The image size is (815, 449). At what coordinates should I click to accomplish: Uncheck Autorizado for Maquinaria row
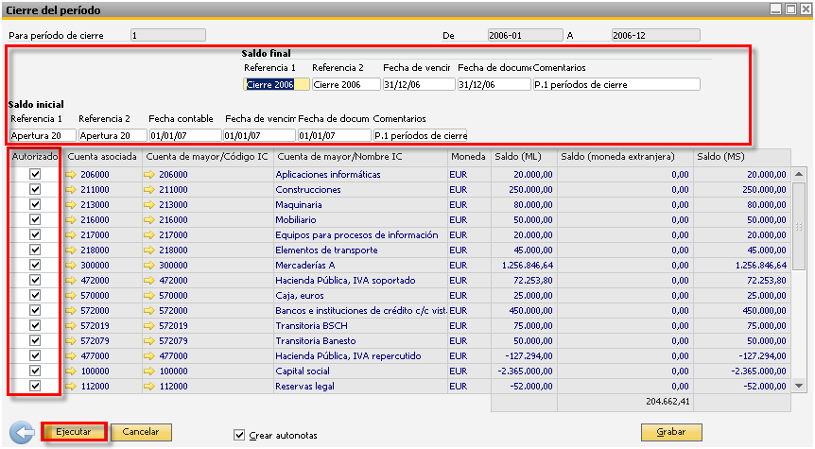[35, 204]
